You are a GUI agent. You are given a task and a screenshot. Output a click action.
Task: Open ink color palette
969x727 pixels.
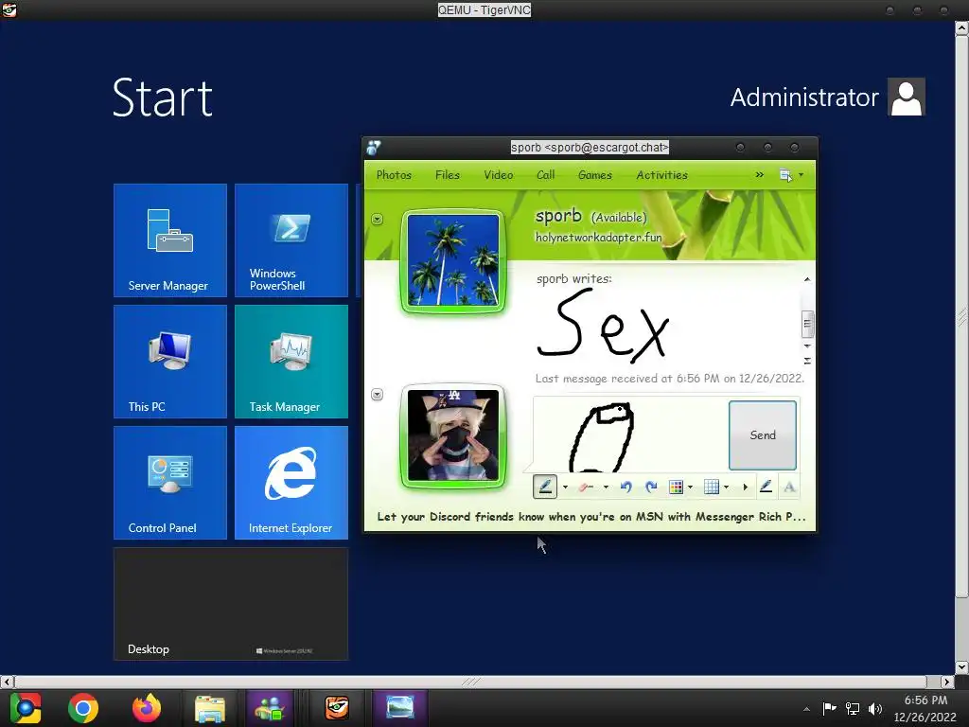[x=676, y=488]
